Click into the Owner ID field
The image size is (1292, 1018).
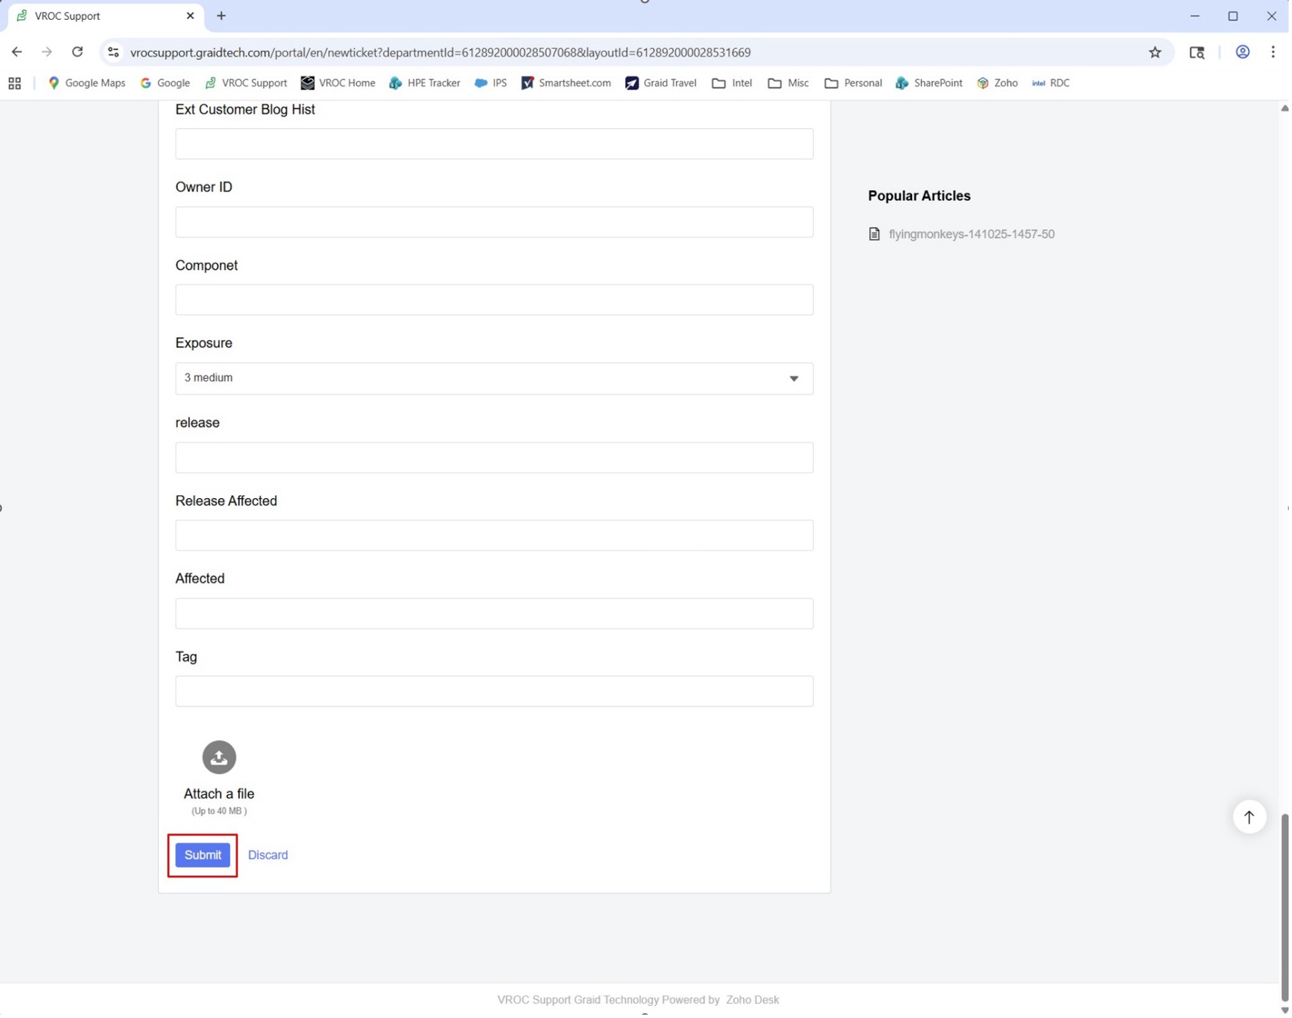(495, 223)
